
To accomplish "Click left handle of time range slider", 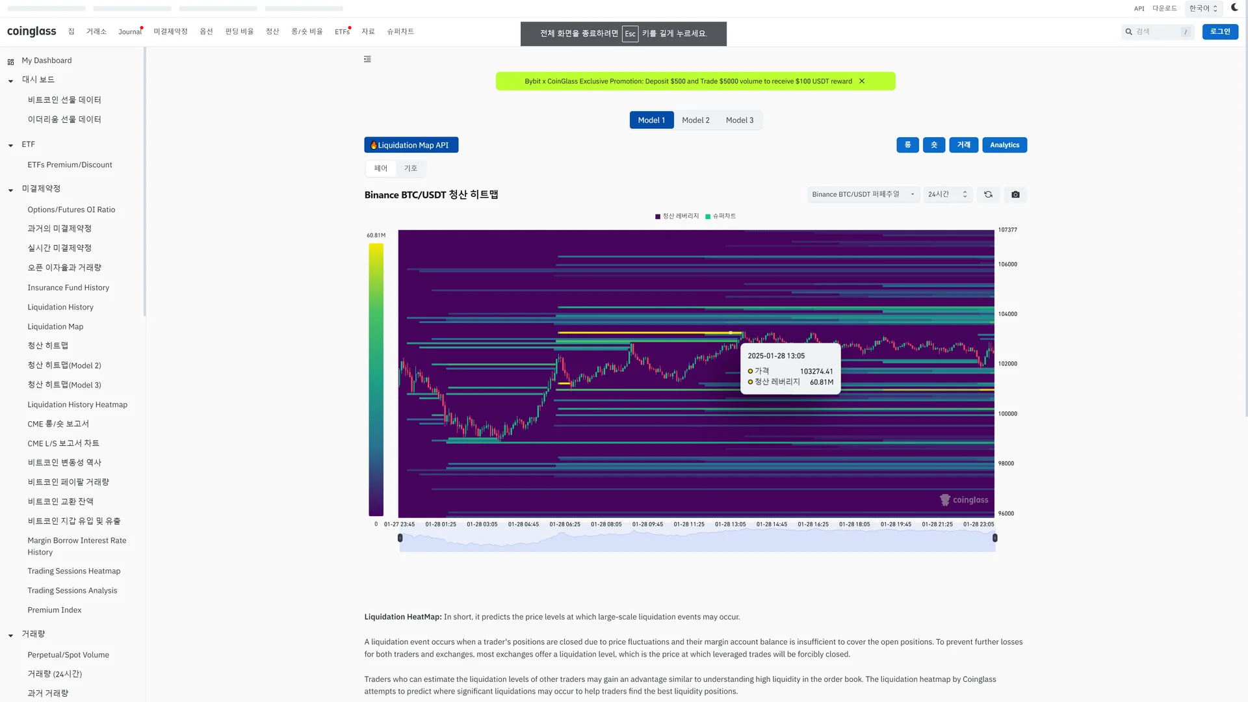I will pos(400,538).
